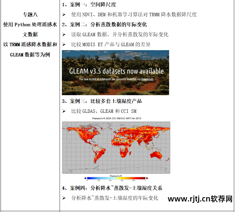Click the GLEAM v3.5 datasets banner image
This screenshot has width=235, height=212.
pos(116,73)
